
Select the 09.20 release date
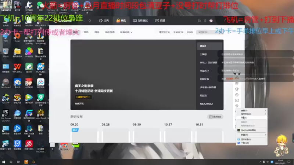point(75,125)
